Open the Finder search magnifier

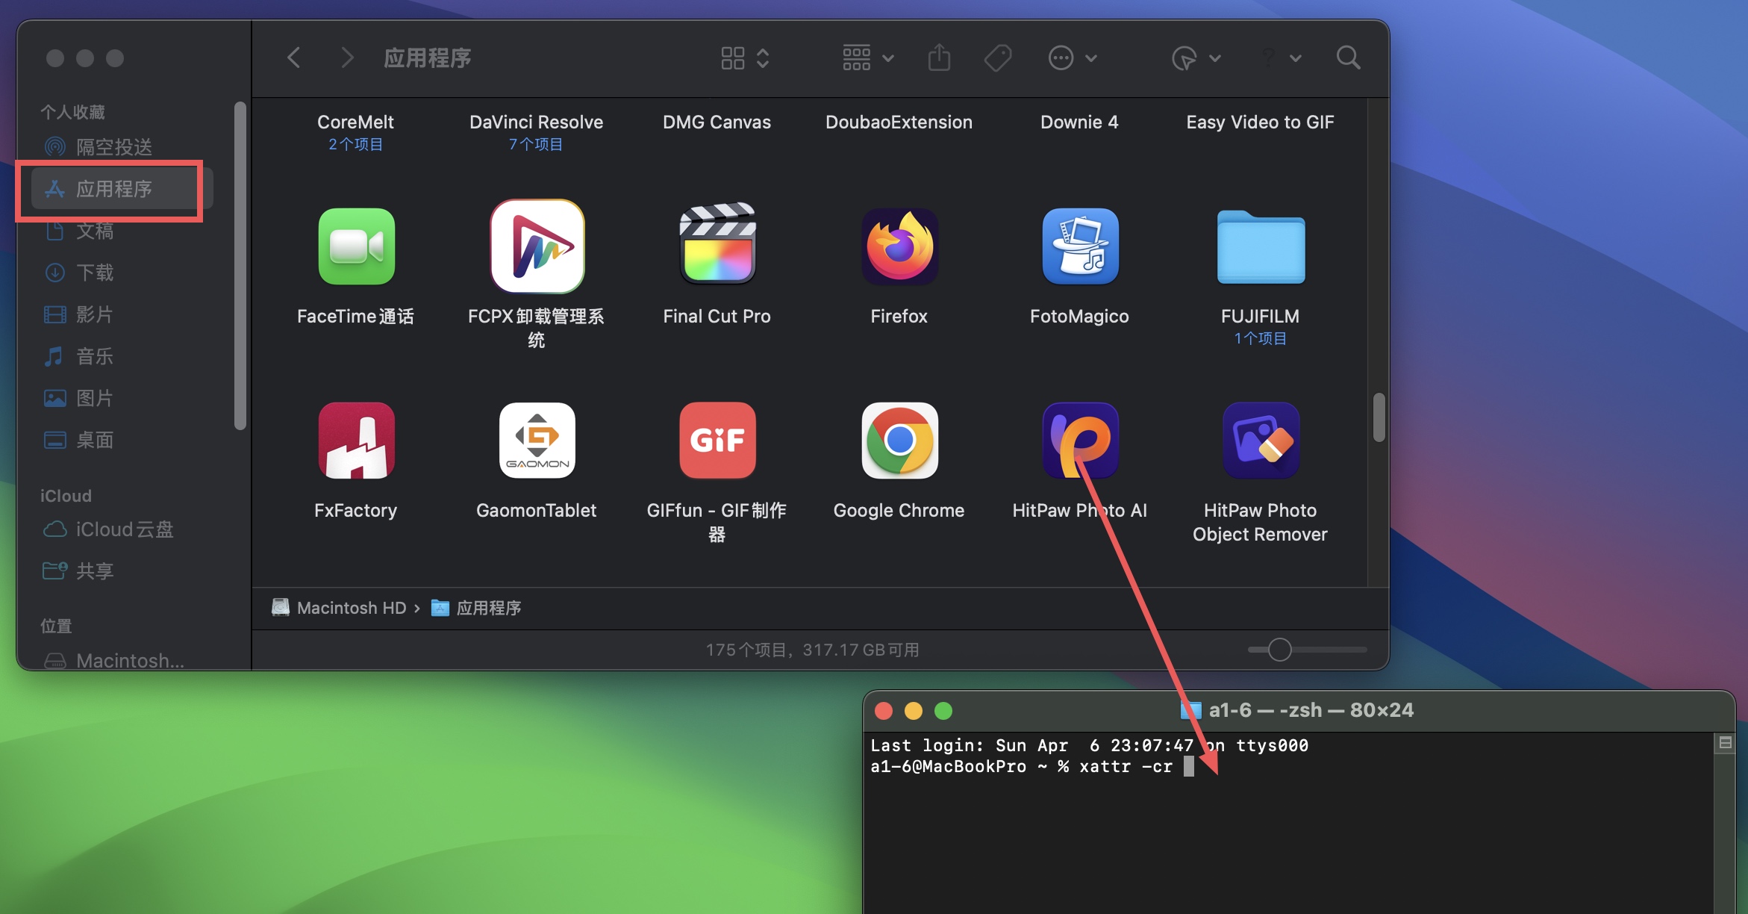[1348, 57]
